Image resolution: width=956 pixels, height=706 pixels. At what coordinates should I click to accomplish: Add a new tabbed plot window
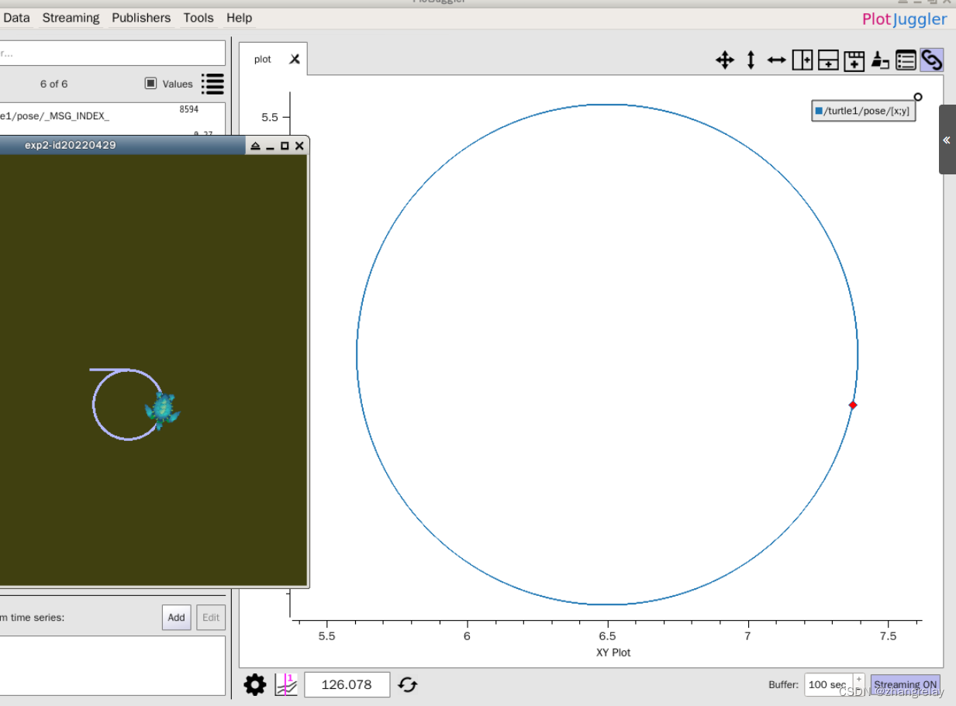pyautogui.click(x=854, y=60)
